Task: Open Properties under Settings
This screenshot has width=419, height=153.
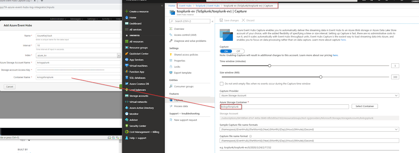Action: [x=180, y=61]
